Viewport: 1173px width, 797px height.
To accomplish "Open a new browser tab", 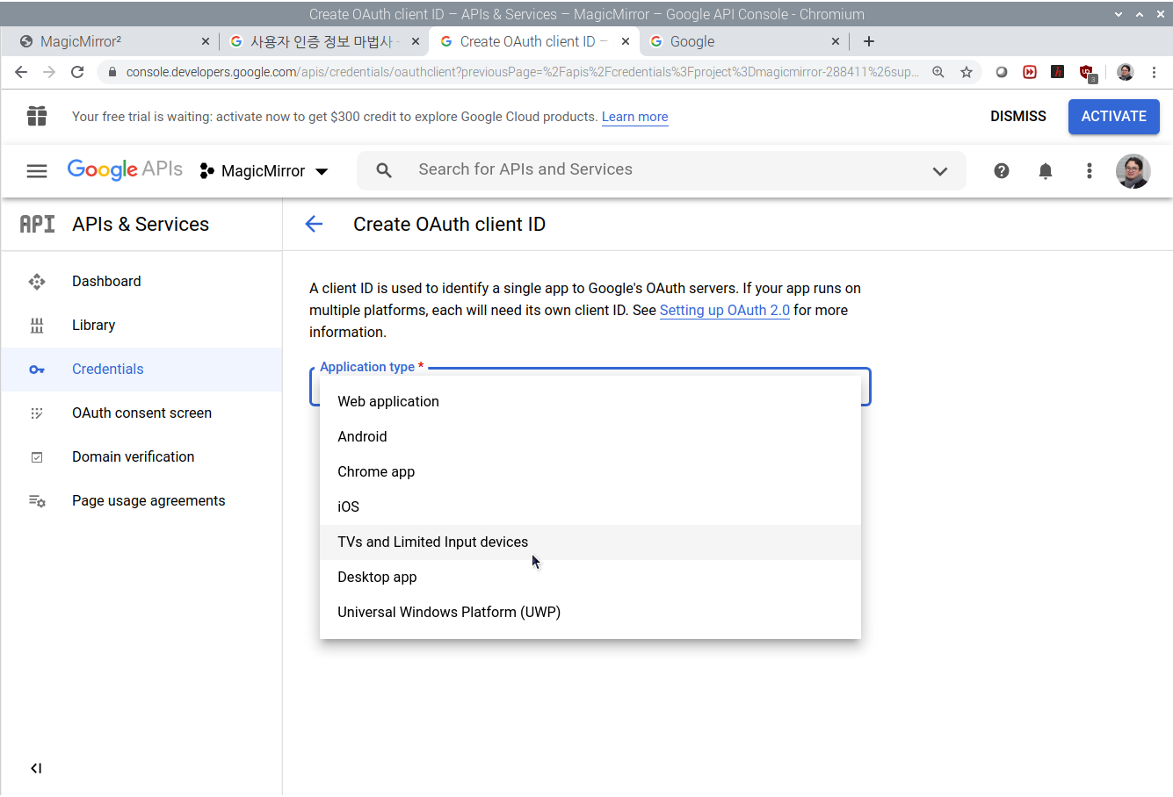I will [869, 41].
